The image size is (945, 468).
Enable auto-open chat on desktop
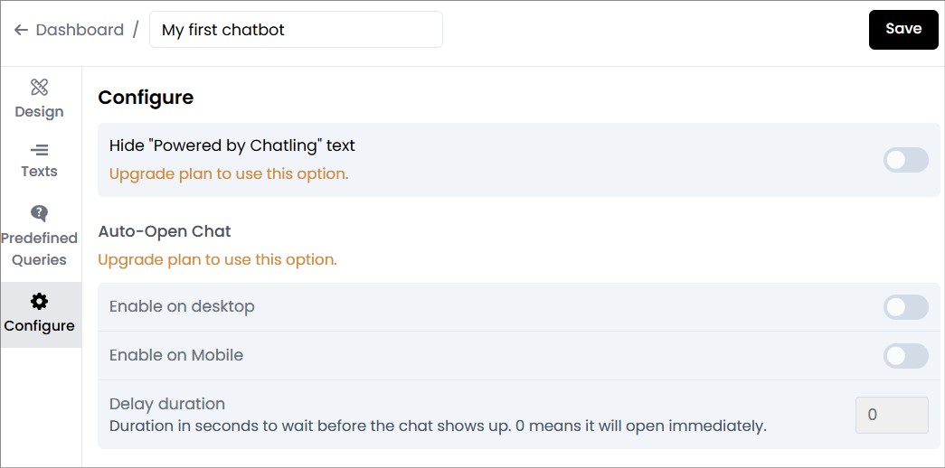[905, 307]
